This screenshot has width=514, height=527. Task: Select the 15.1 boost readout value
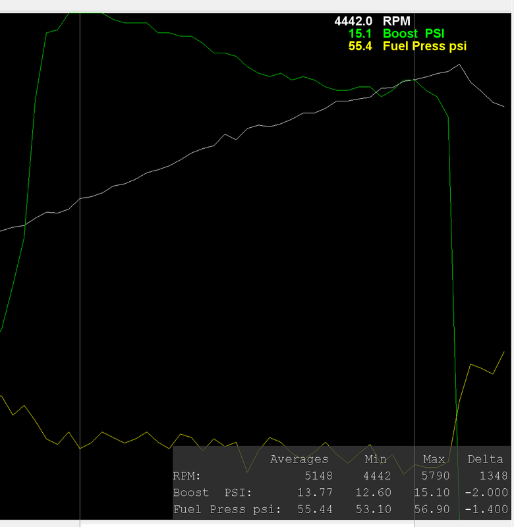coord(360,34)
